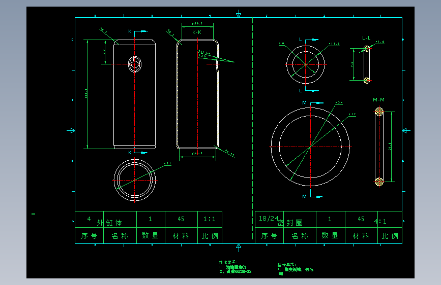The width and height of the screenshot is (441, 285).
Task: Select the lower "M" cutting-plane letter
Action: pos(304,196)
